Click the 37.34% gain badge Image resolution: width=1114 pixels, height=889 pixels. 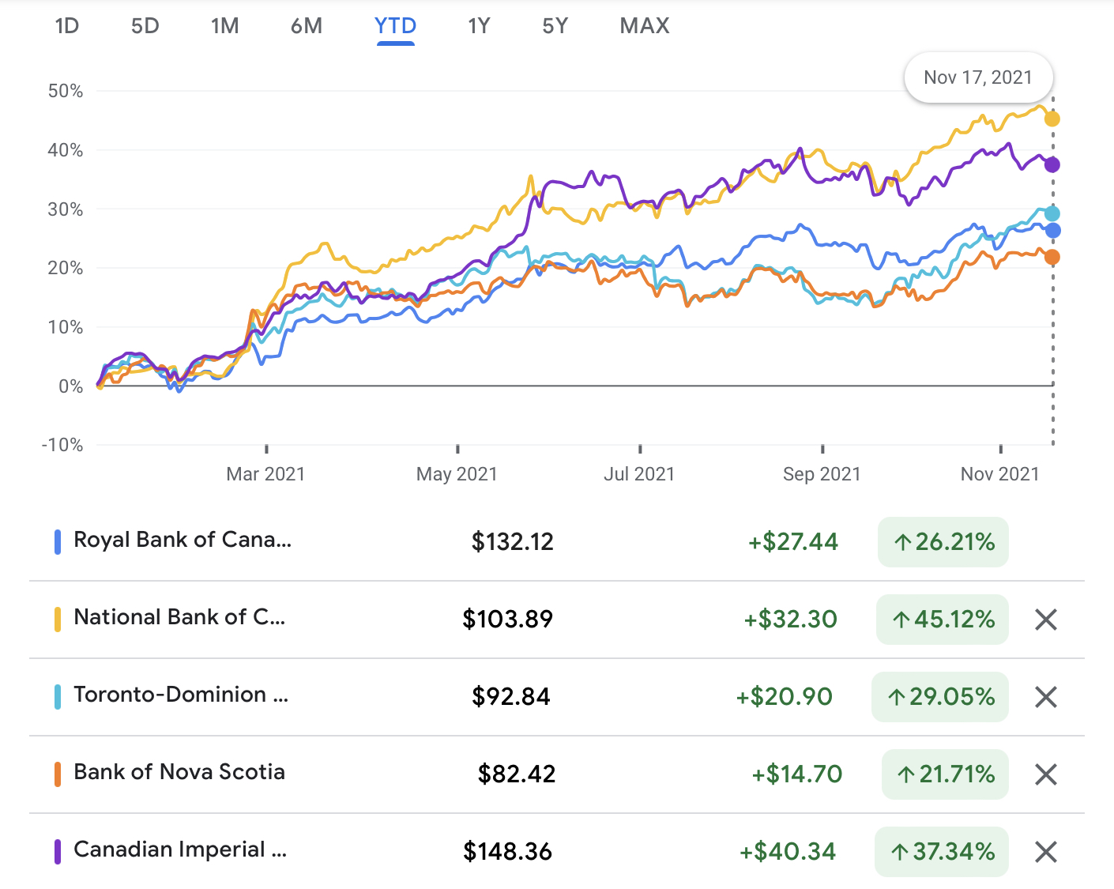click(x=942, y=852)
